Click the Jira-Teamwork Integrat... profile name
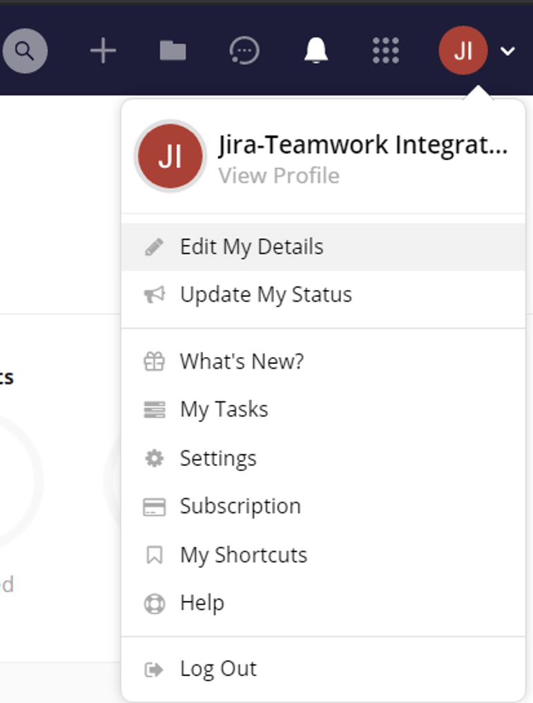 363,145
